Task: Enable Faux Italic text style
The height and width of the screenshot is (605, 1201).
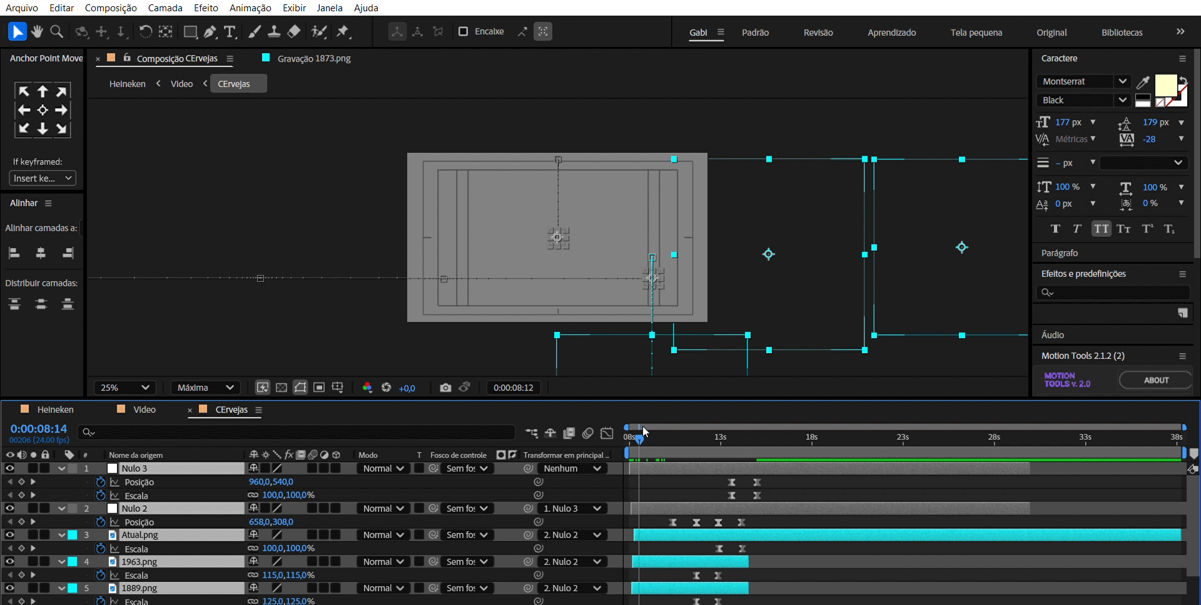Action: [1077, 229]
